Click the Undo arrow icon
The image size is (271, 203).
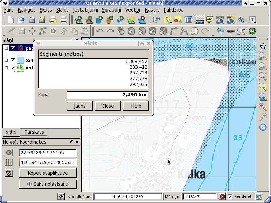point(100,31)
